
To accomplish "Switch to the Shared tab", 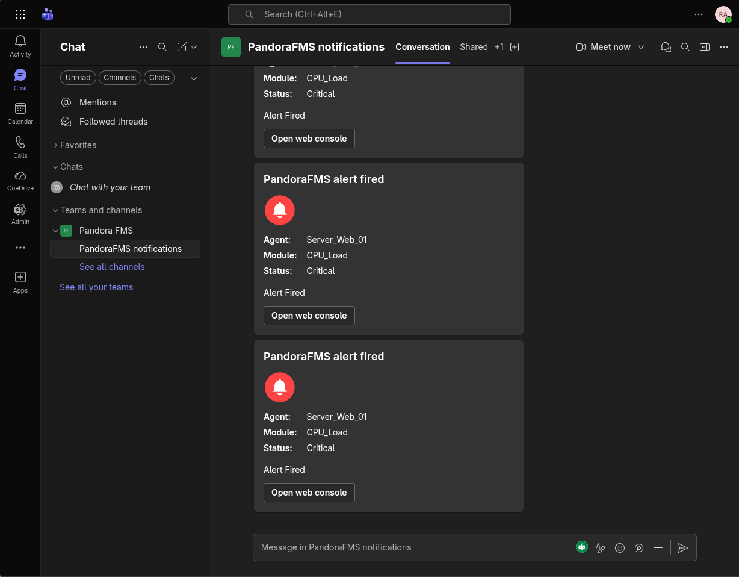I will pos(474,47).
